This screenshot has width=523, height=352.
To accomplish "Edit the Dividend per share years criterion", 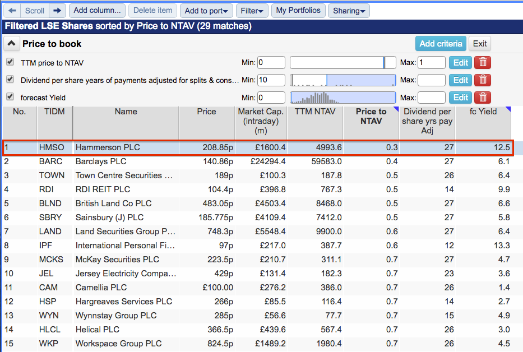I will [460, 80].
